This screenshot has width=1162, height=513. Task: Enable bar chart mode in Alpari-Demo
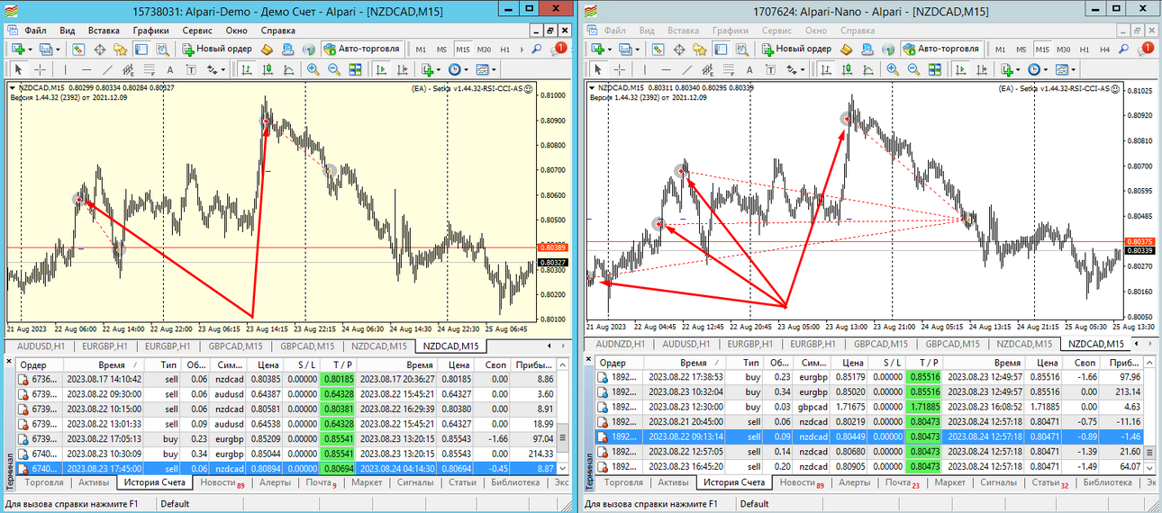coord(246,68)
